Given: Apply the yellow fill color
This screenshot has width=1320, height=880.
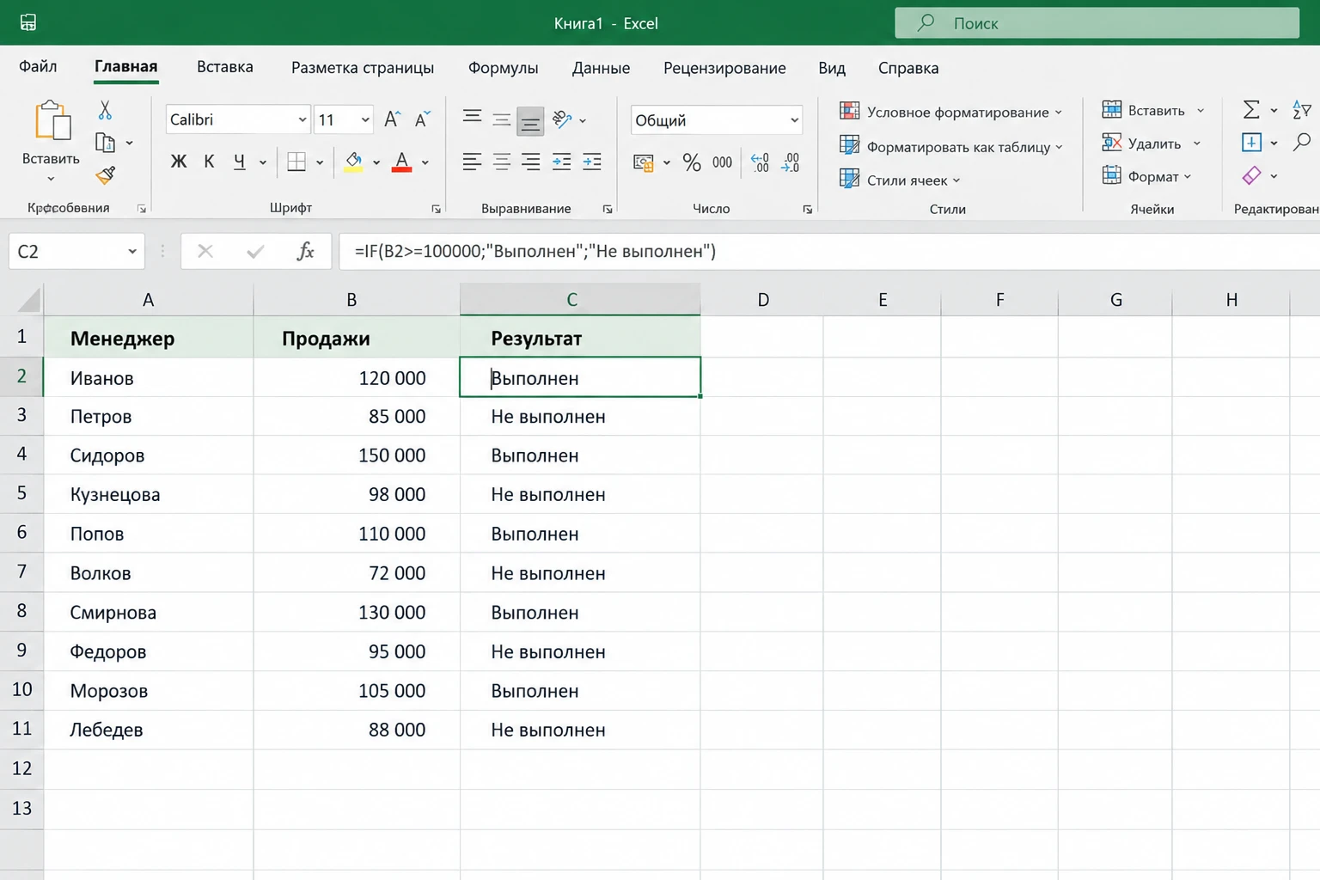Looking at the screenshot, I should [x=353, y=162].
